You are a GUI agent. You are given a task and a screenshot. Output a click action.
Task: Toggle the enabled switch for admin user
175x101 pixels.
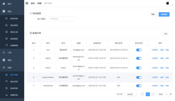(139, 58)
